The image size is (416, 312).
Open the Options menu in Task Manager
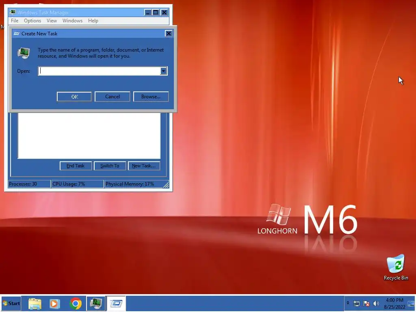(x=32, y=21)
